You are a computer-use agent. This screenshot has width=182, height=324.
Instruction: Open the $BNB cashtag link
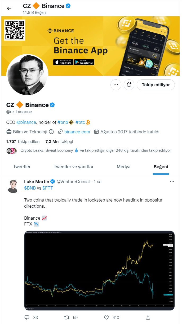point(30,188)
